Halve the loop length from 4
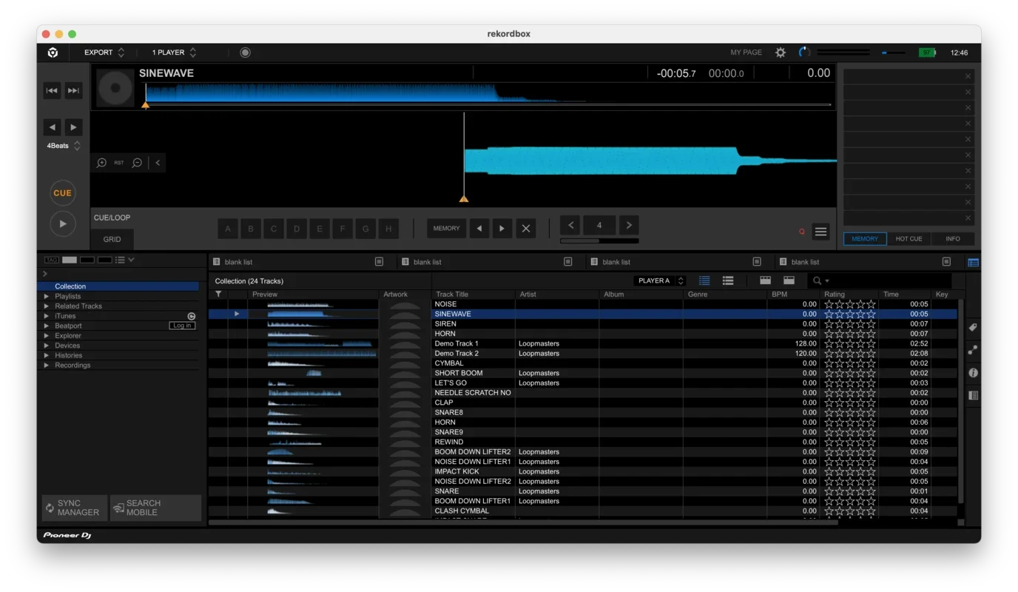1018x592 pixels. pyautogui.click(x=570, y=225)
